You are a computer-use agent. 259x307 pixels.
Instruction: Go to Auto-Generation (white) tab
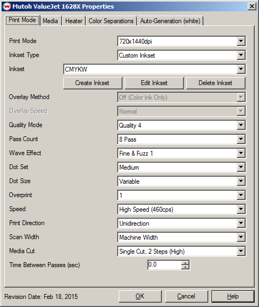point(170,21)
